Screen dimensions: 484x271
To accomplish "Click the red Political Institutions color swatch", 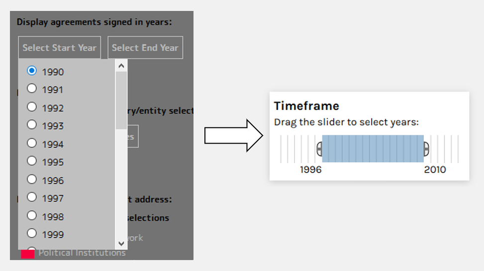I will pos(28,254).
